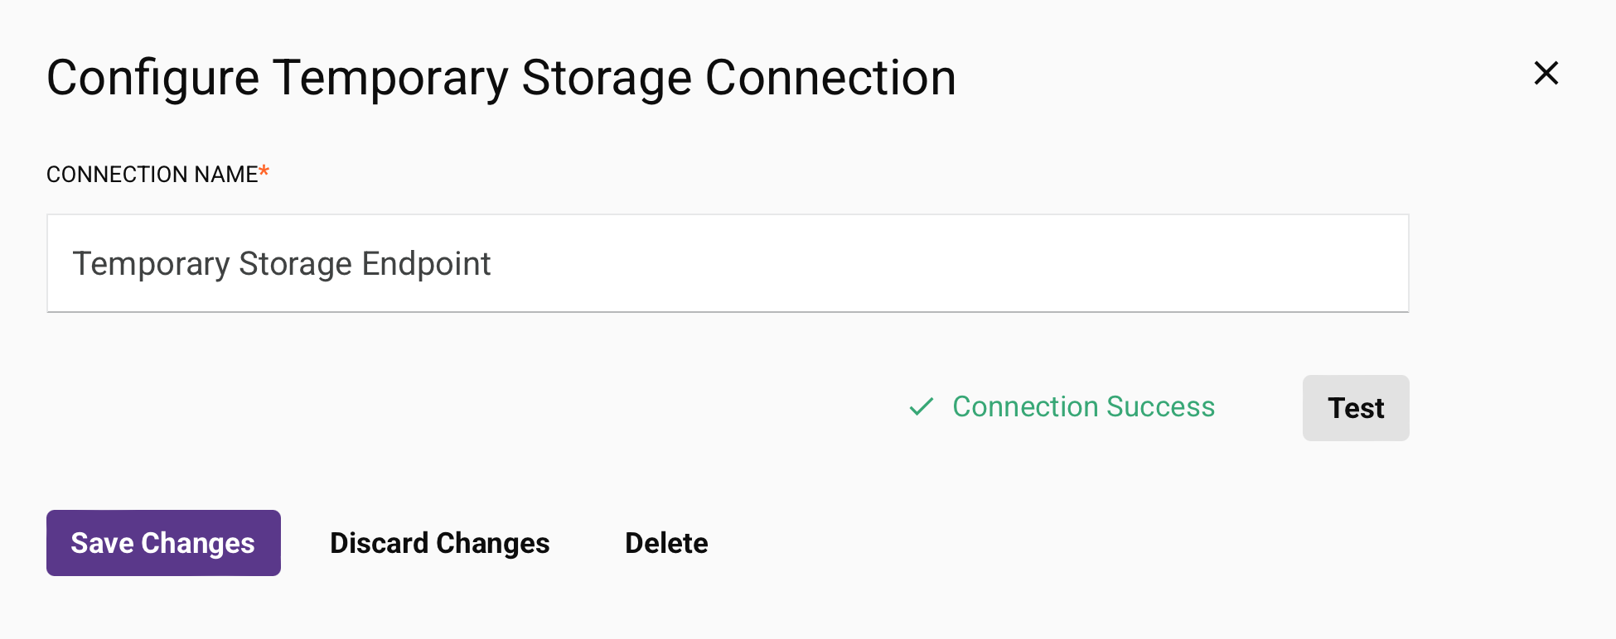Test the temporary storage connection
Image resolution: width=1616 pixels, height=639 pixels.
(x=1355, y=408)
